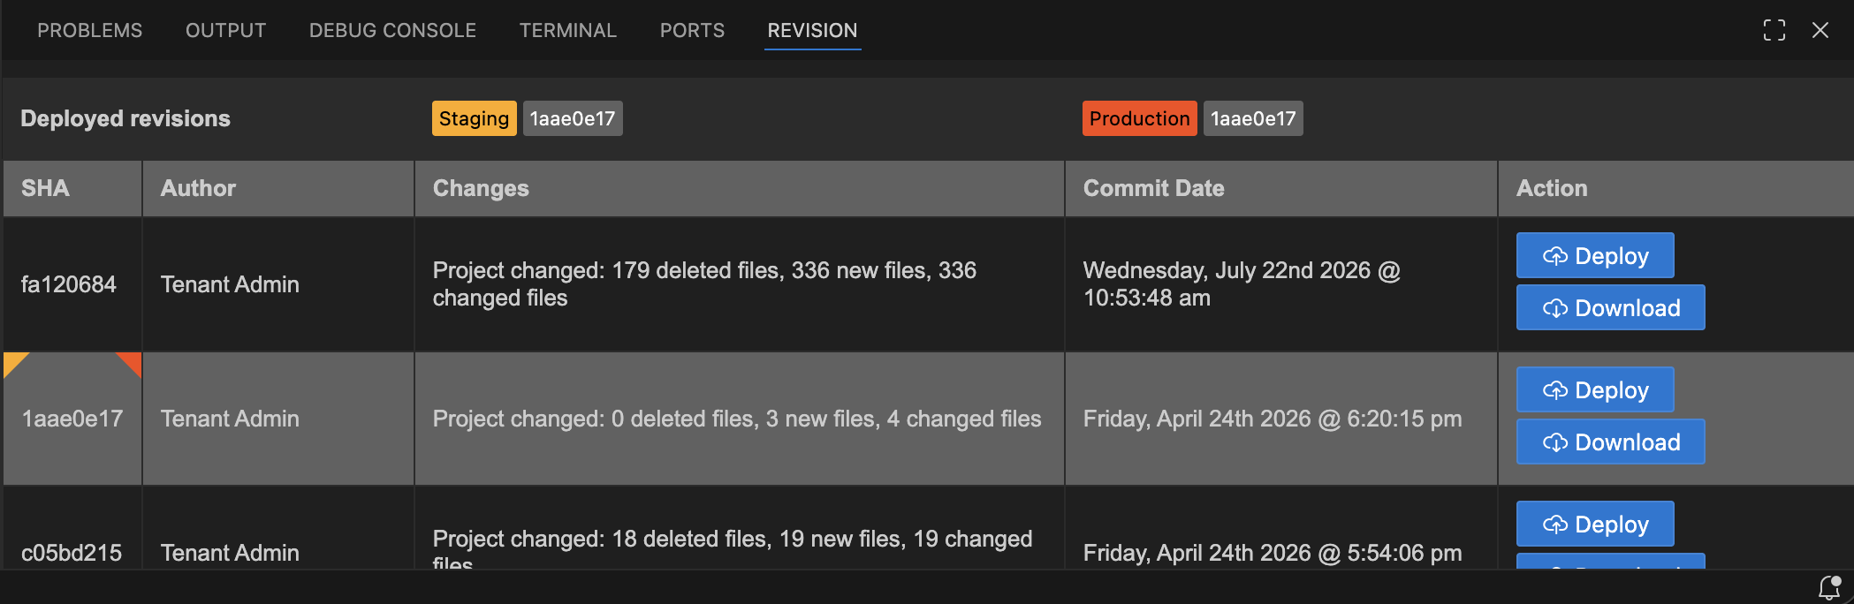Open the PORTS tab
This screenshot has height=604, width=1854.
click(x=692, y=30)
